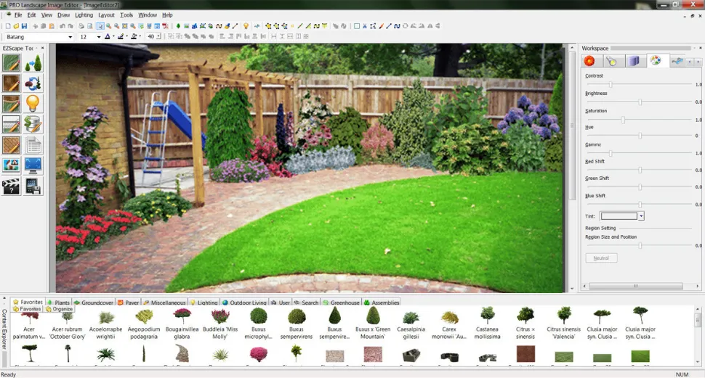The width and height of the screenshot is (705, 378).
Task: Switch to the Groundcover tab
Action: (94, 303)
